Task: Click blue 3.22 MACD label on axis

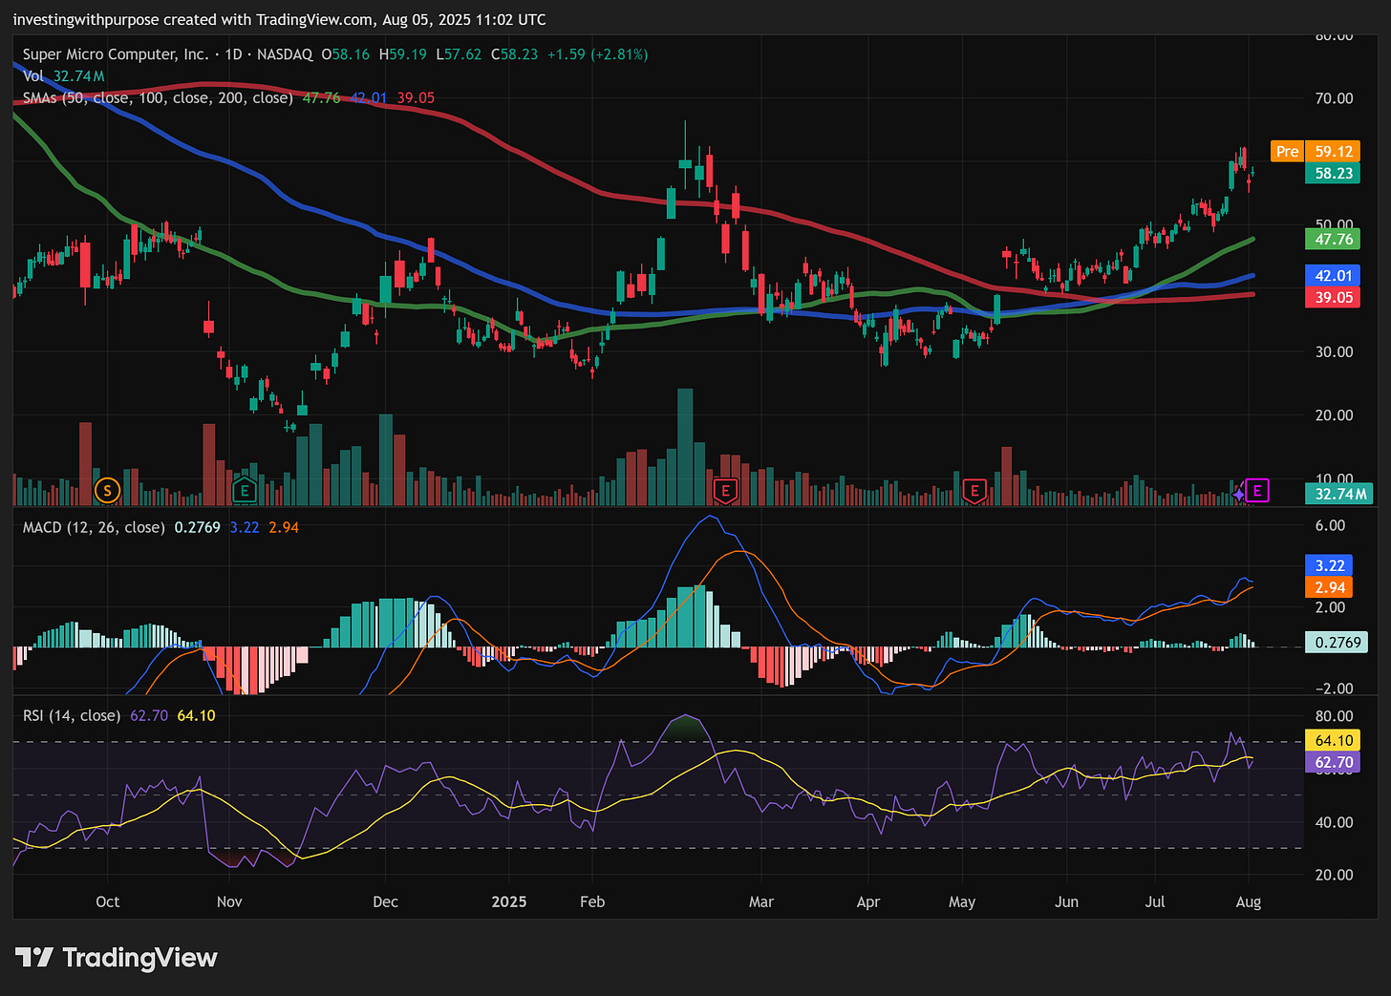Action: point(1330,565)
